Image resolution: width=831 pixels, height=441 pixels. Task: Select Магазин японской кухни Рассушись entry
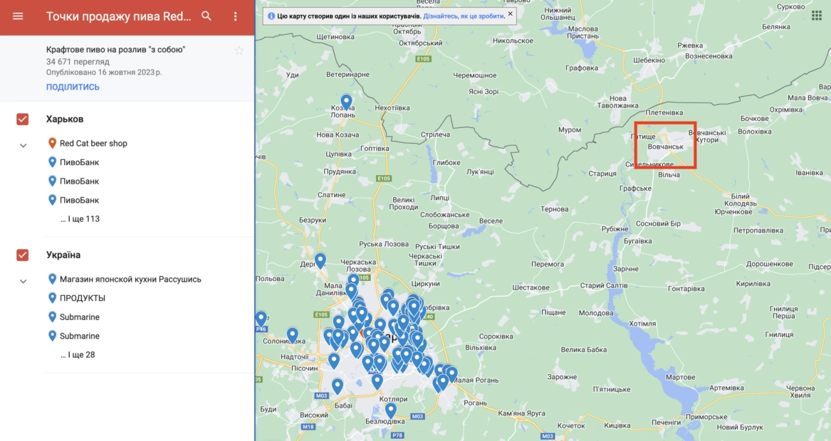click(130, 279)
